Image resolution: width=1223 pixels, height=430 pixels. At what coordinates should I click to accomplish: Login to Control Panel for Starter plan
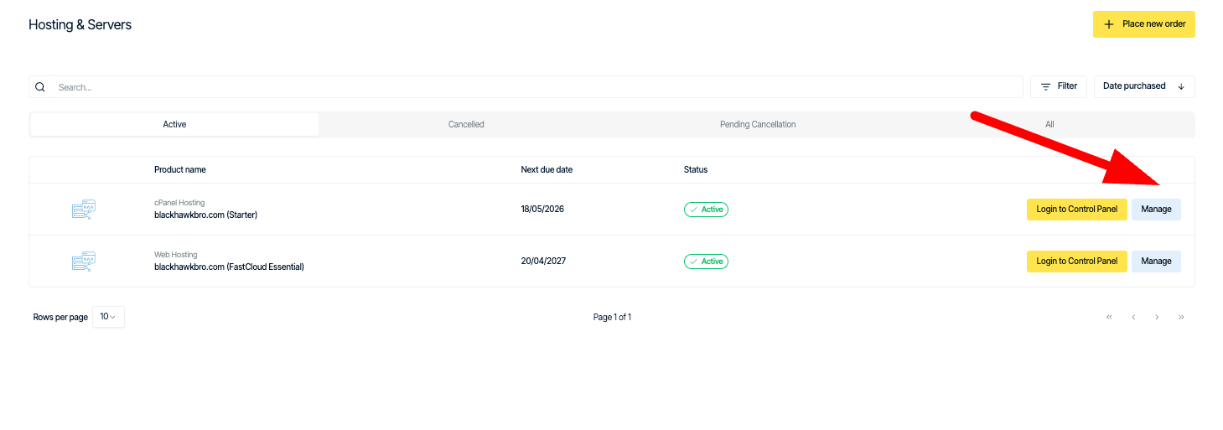tap(1076, 210)
